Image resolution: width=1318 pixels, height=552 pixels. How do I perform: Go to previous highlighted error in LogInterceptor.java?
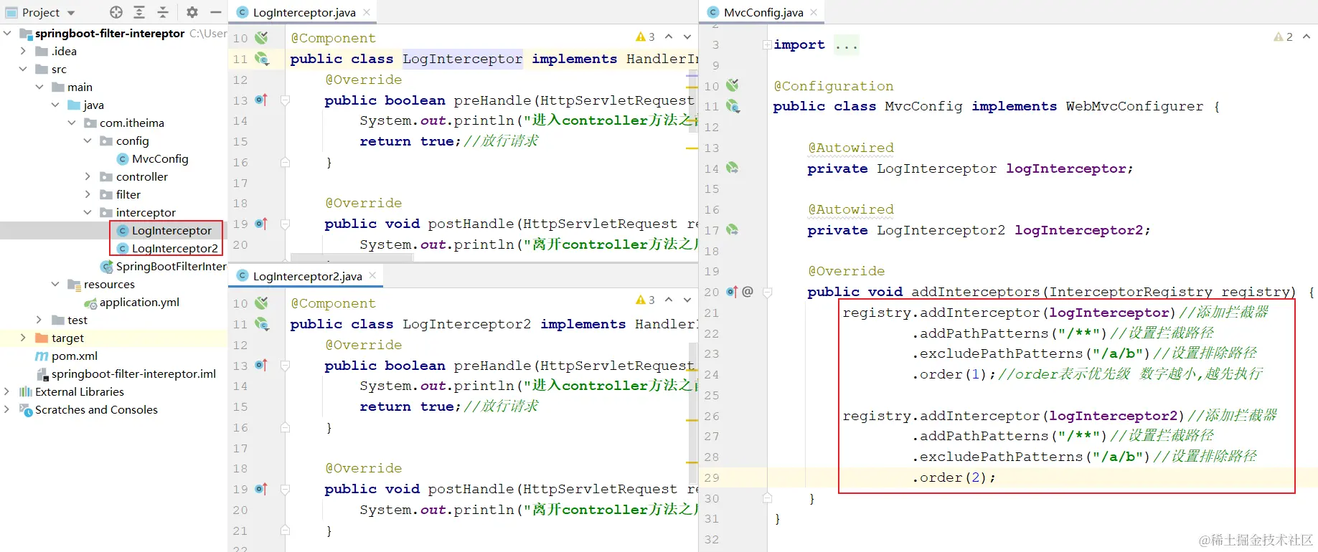click(x=669, y=37)
